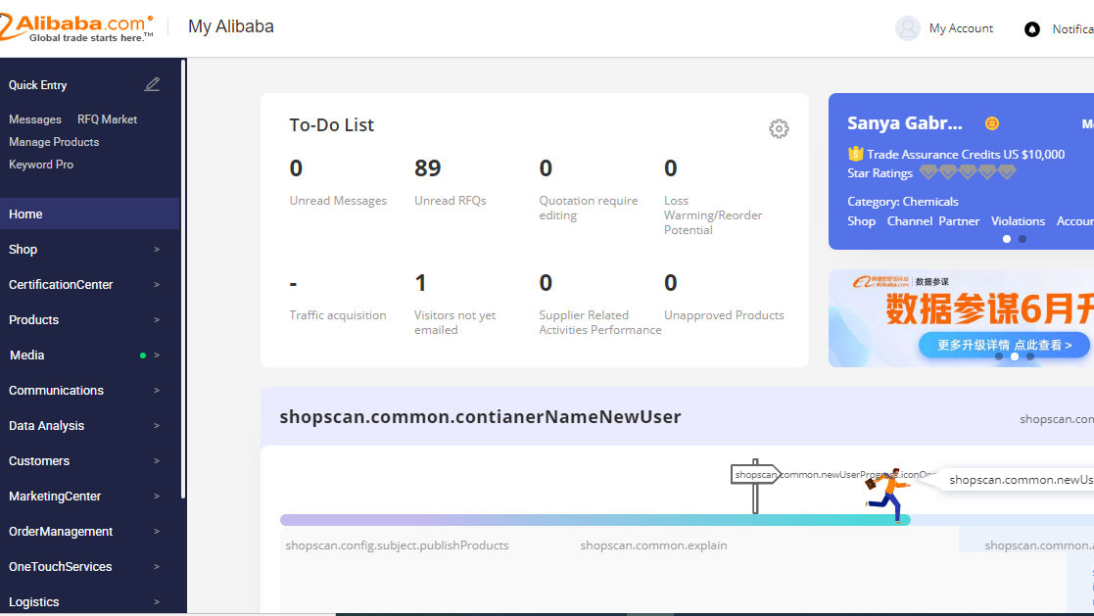Click the running man progress figure
1094x616 pixels.
(x=888, y=496)
